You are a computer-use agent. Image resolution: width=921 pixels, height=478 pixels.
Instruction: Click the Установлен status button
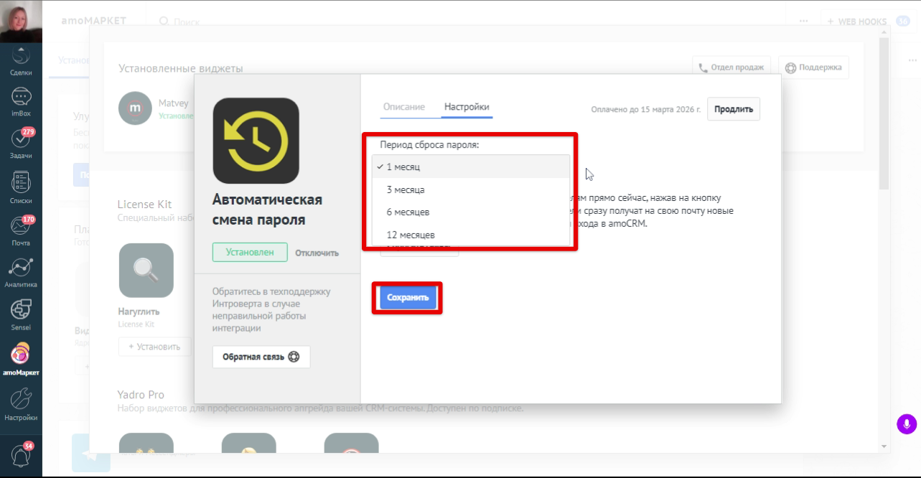pyautogui.click(x=250, y=252)
